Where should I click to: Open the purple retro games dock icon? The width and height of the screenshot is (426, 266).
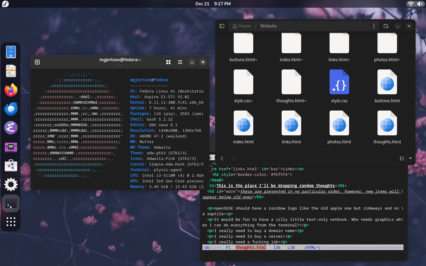point(11,147)
